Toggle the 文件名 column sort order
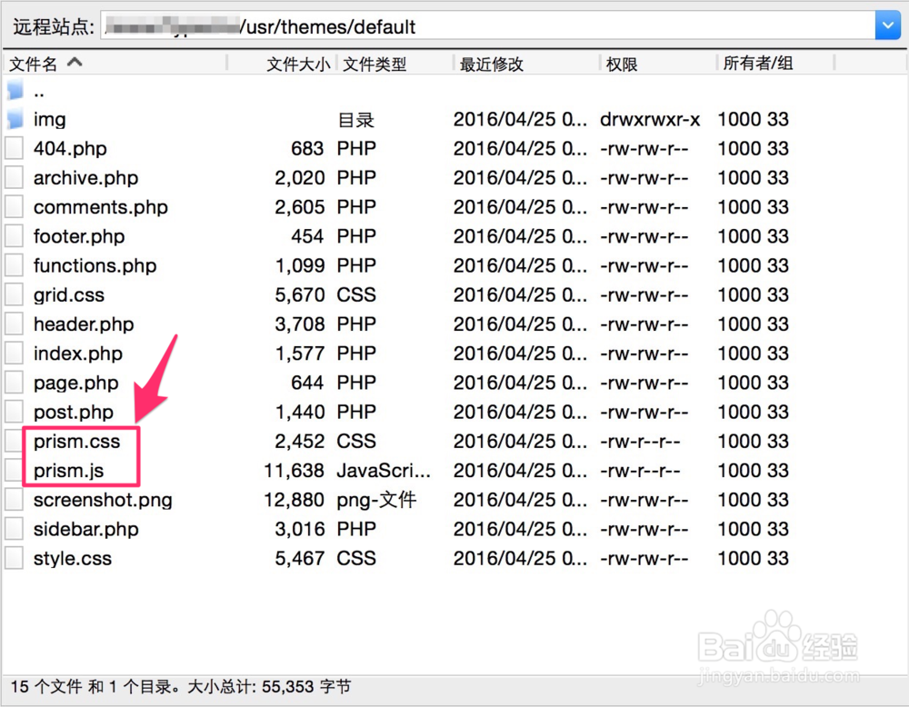909x707 pixels. point(45,63)
